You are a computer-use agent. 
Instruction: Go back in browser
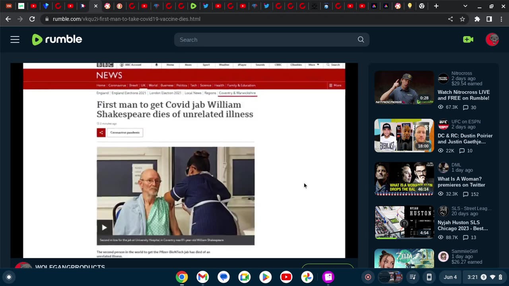tap(8, 19)
